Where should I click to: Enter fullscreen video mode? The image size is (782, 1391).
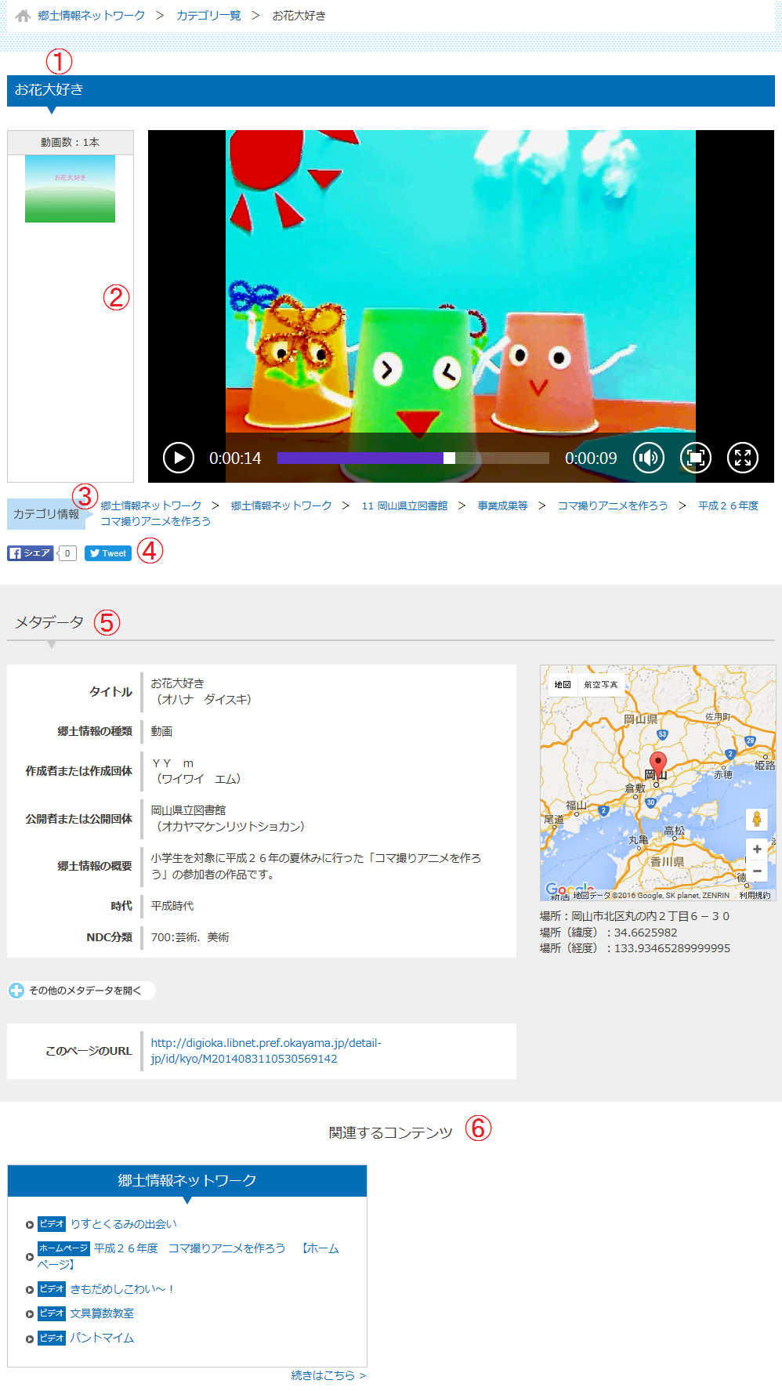coord(742,458)
